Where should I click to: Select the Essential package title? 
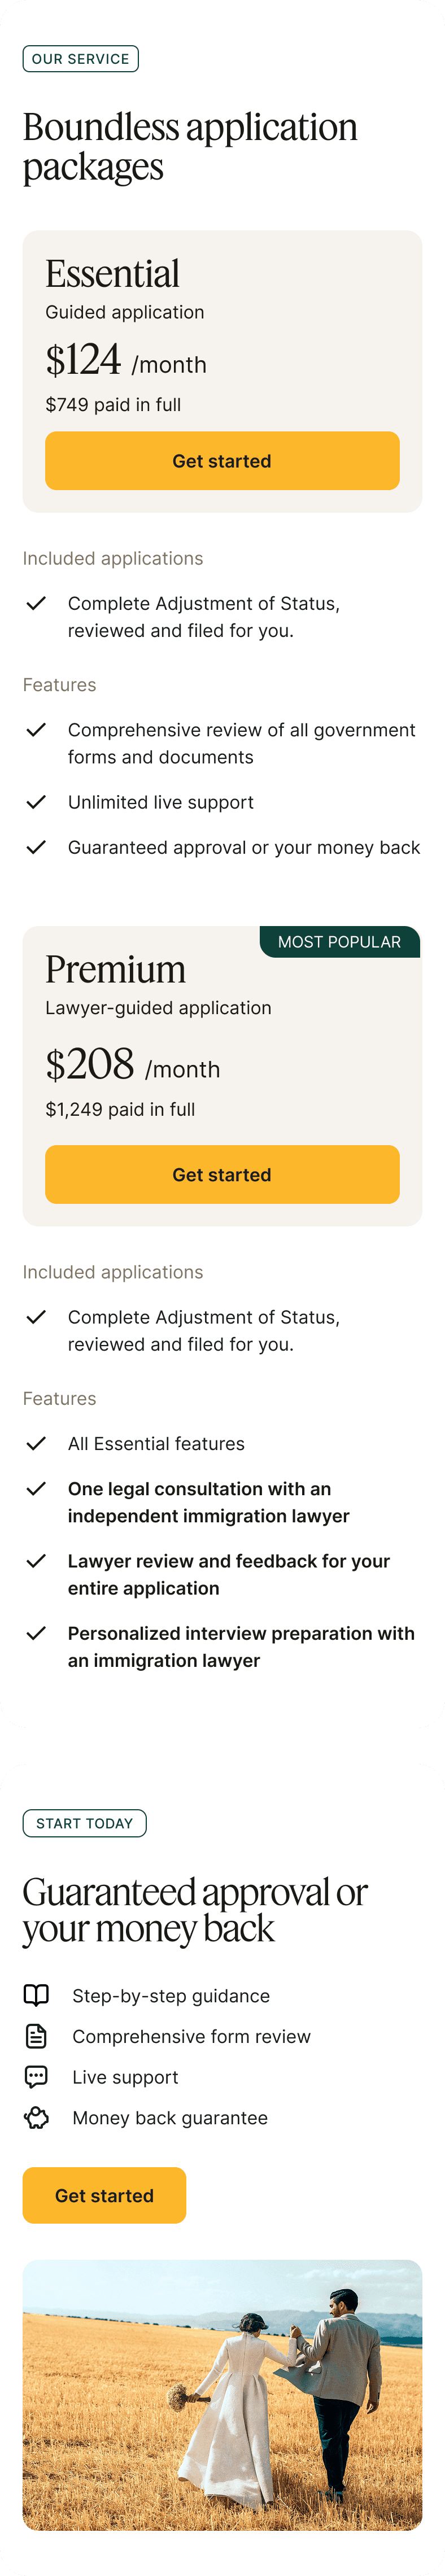pos(112,274)
